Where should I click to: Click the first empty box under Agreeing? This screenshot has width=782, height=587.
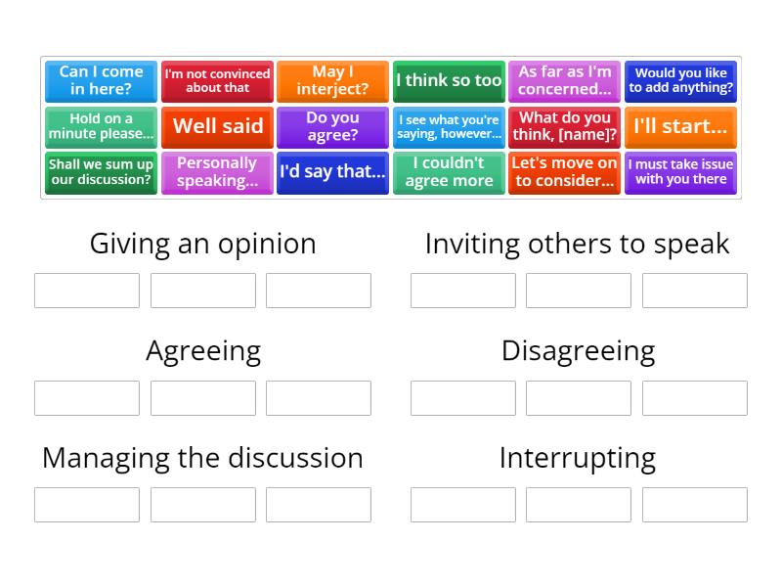(x=86, y=397)
